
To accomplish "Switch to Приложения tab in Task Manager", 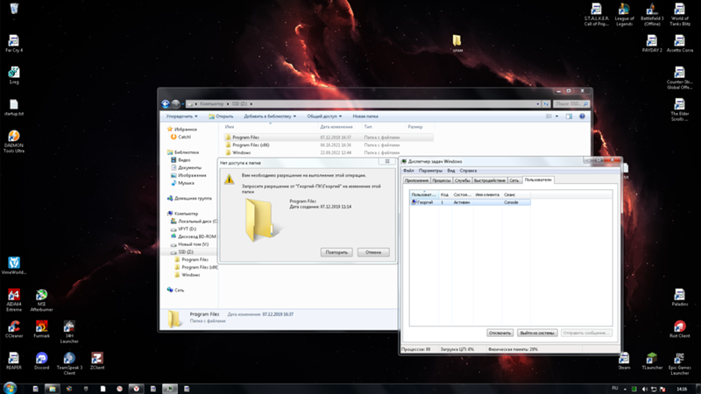I will point(416,180).
